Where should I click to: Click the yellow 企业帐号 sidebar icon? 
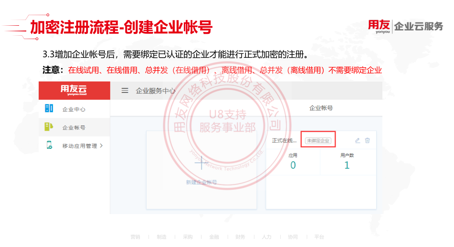49,127
